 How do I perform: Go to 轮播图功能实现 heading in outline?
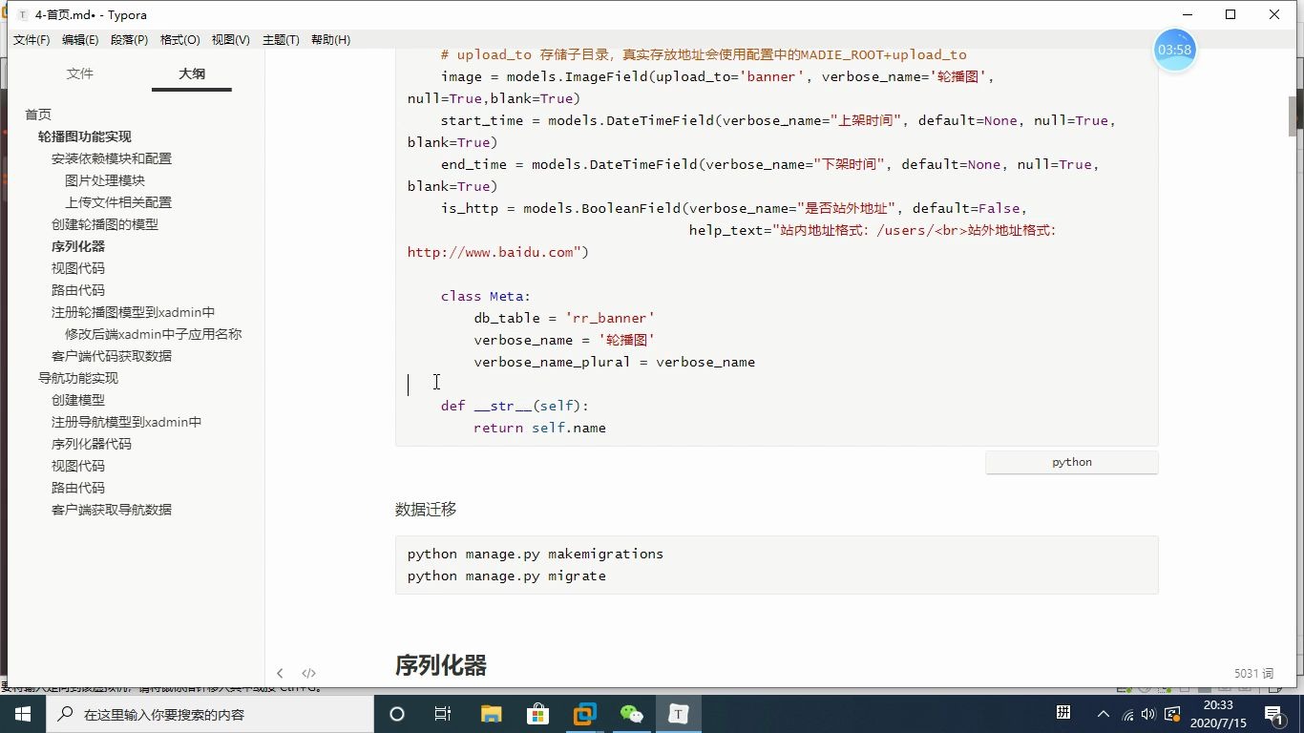pos(85,136)
